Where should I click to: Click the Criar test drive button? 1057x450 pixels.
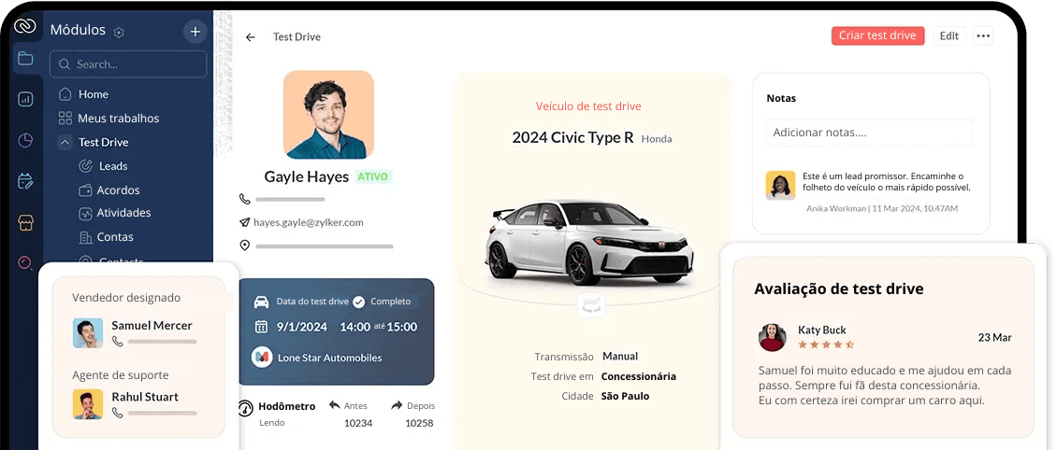point(877,35)
